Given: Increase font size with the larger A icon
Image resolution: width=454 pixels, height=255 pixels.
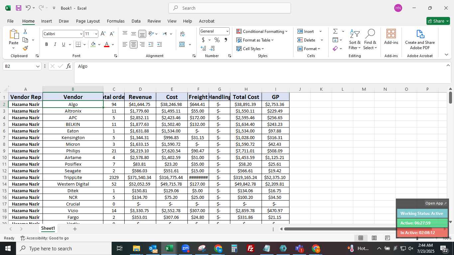Looking at the screenshot, I should [103, 34].
